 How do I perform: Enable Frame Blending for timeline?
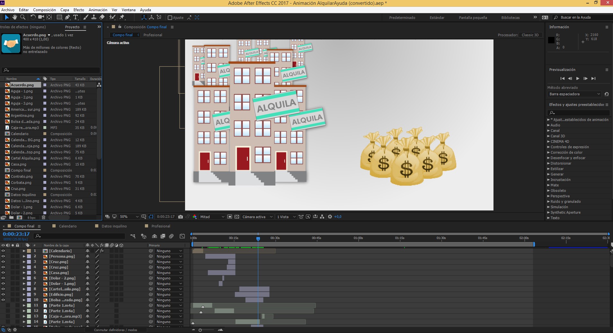(163, 236)
